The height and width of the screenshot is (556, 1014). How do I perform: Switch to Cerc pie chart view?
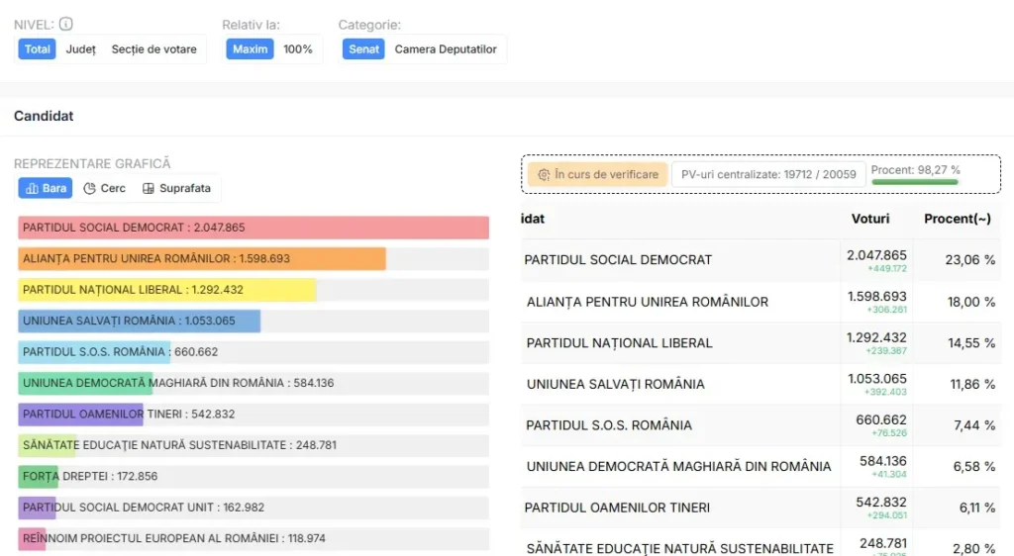[x=104, y=188]
